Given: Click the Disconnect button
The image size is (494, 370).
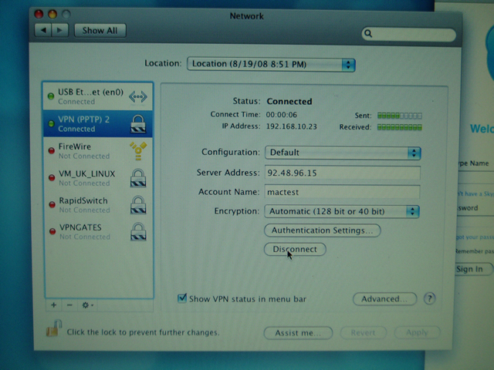Looking at the screenshot, I should [295, 249].
